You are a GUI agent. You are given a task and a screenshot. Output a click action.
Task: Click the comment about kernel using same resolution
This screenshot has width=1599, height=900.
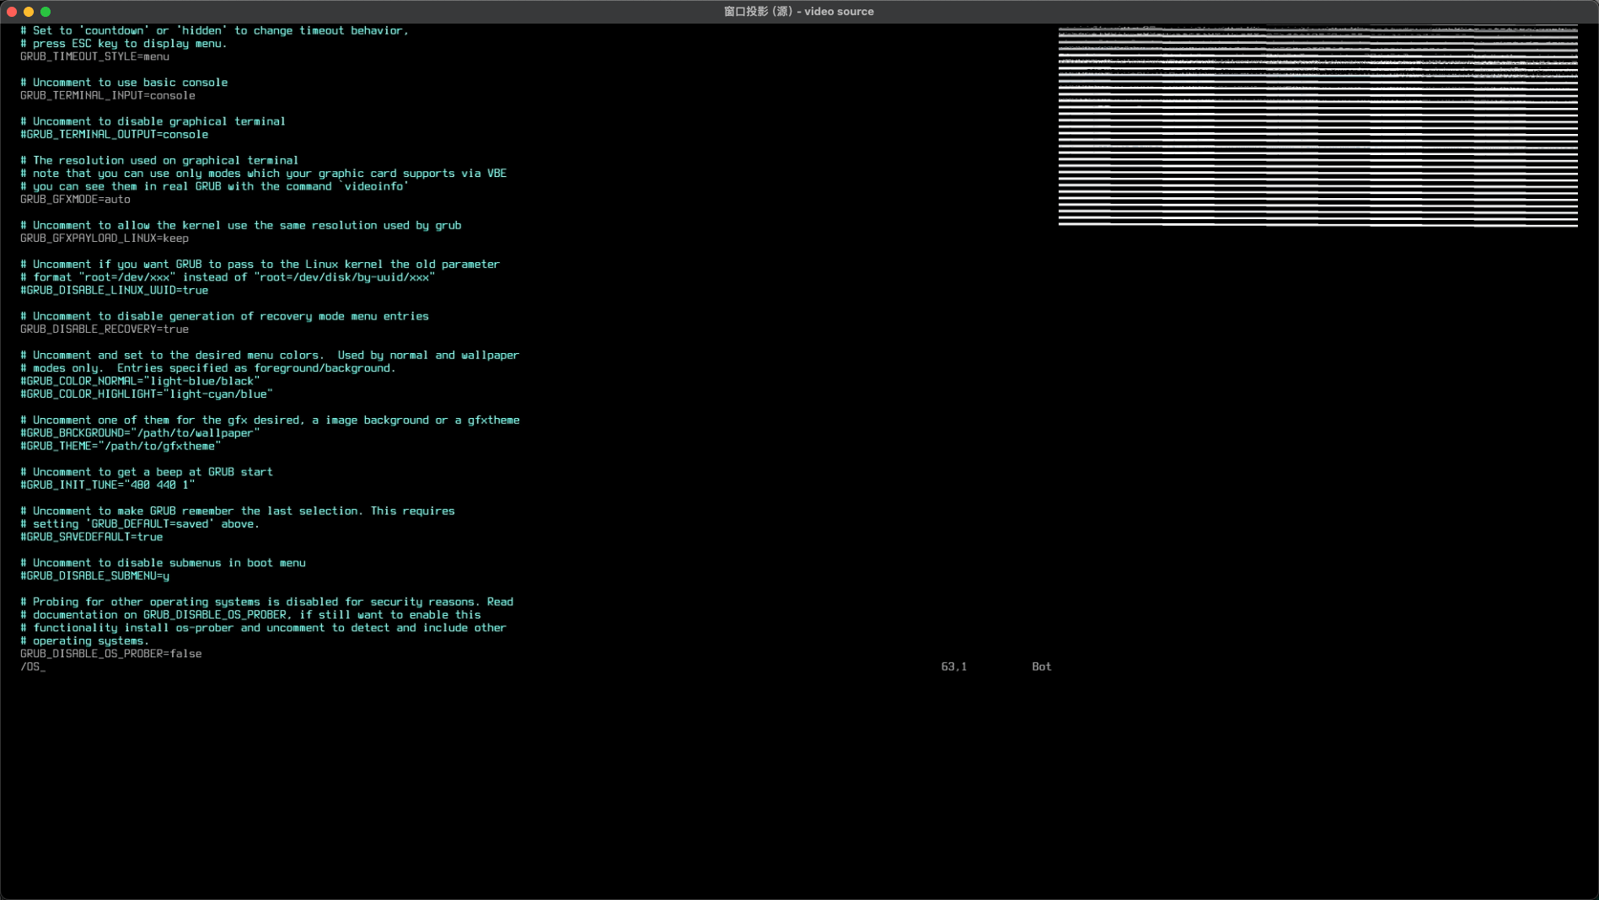[x=240, y=225]
